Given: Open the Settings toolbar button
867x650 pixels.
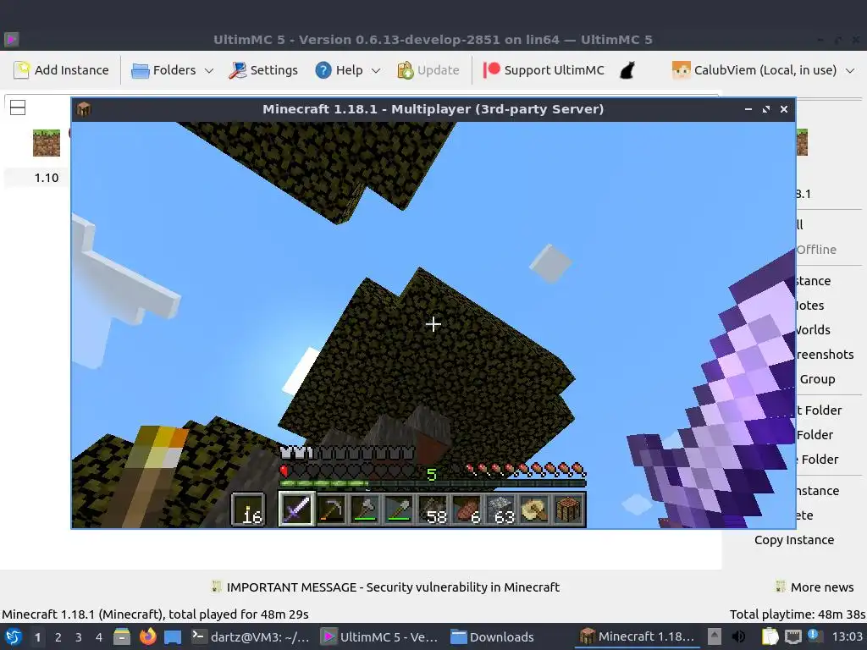Looking at the screenshot, I should [x=263, y=70].
